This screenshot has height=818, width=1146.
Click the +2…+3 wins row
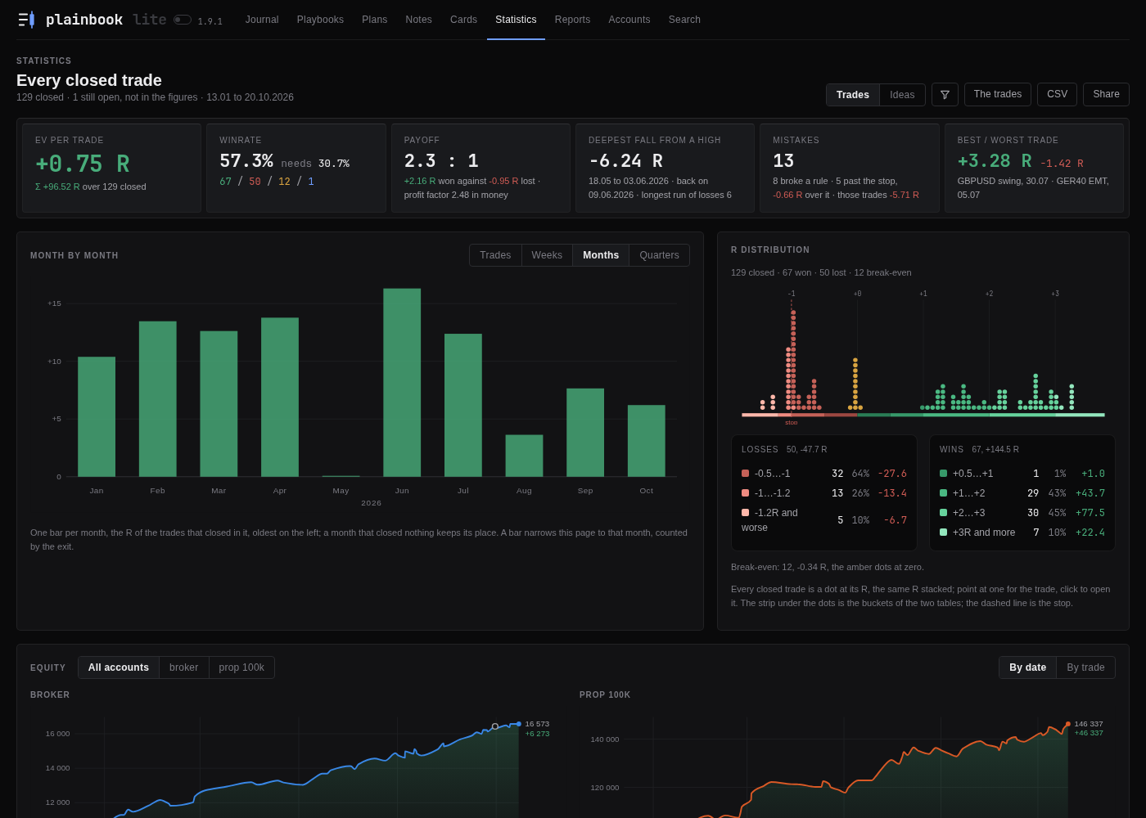[1022, 513]
